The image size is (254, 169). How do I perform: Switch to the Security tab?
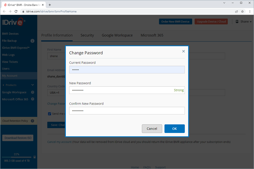tap(87, 35)
